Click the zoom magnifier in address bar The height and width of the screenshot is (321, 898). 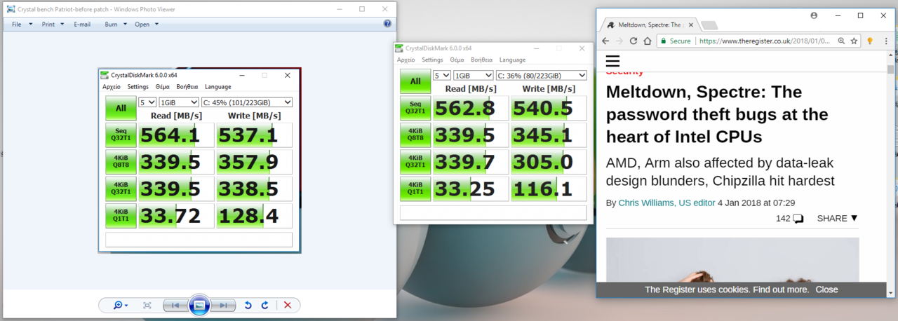tap(841, 41)
